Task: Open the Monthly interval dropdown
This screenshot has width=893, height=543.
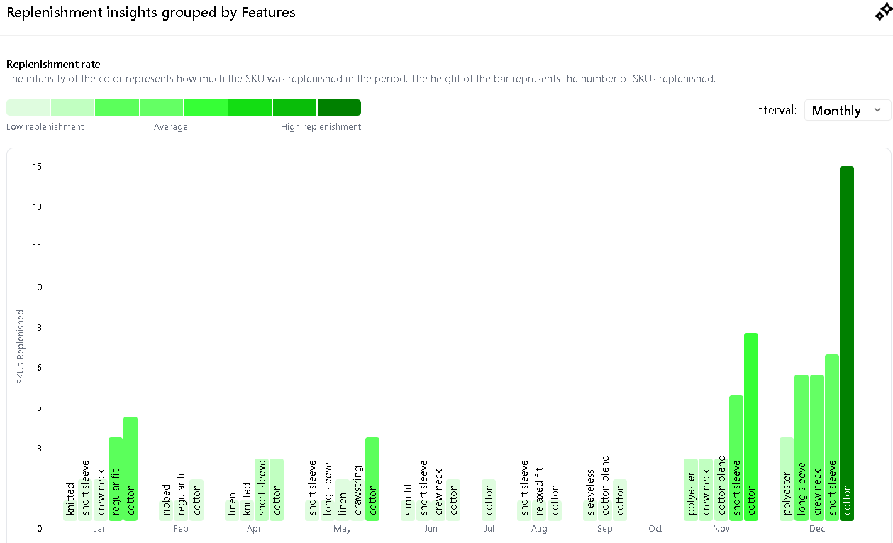Action: (847, 110)
